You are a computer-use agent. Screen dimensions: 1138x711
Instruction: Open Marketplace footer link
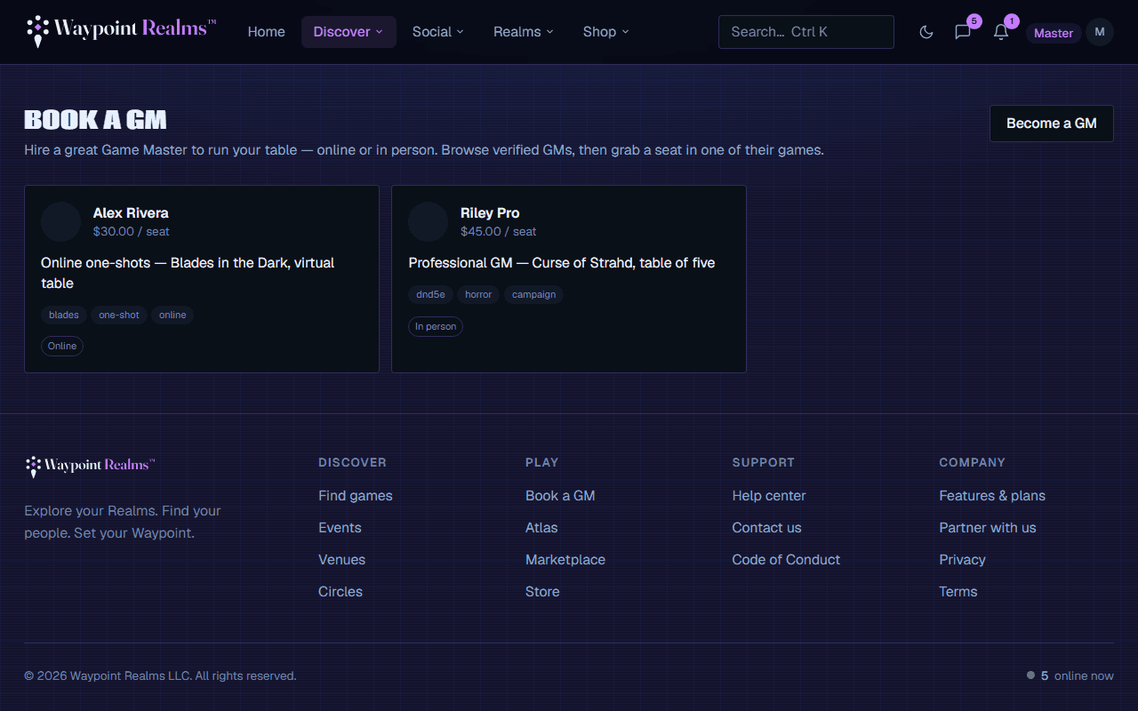565,560
